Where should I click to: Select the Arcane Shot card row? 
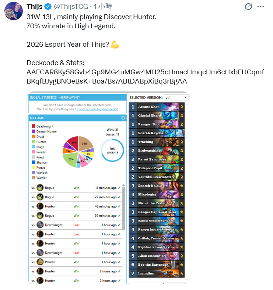point(157,107)
